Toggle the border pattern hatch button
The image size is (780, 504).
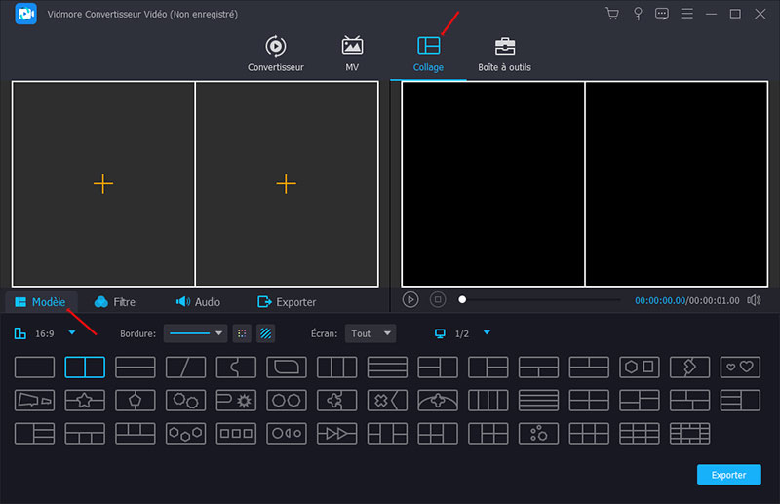[265, 333]
